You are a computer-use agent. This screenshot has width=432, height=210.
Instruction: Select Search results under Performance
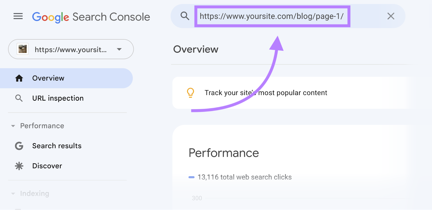tap(57, 146)
